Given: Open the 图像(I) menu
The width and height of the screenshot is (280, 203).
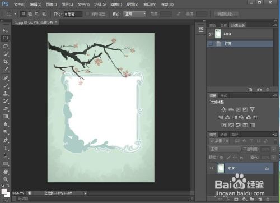Looking at the screenshot, I should click(52, 4).
